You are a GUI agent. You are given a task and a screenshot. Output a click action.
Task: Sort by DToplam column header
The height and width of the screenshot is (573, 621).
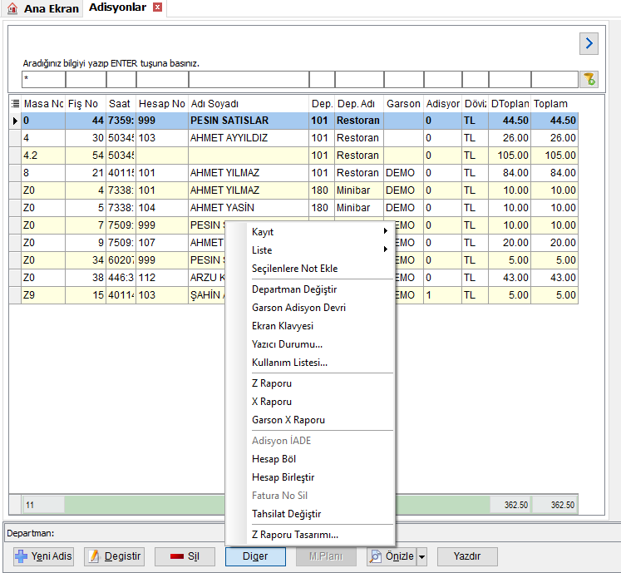510,104
